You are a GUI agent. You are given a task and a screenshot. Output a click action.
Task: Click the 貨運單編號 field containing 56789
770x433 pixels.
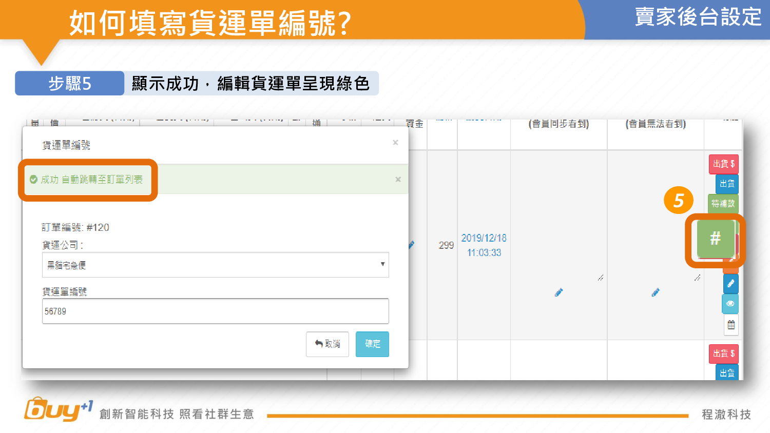click(215, 311)
